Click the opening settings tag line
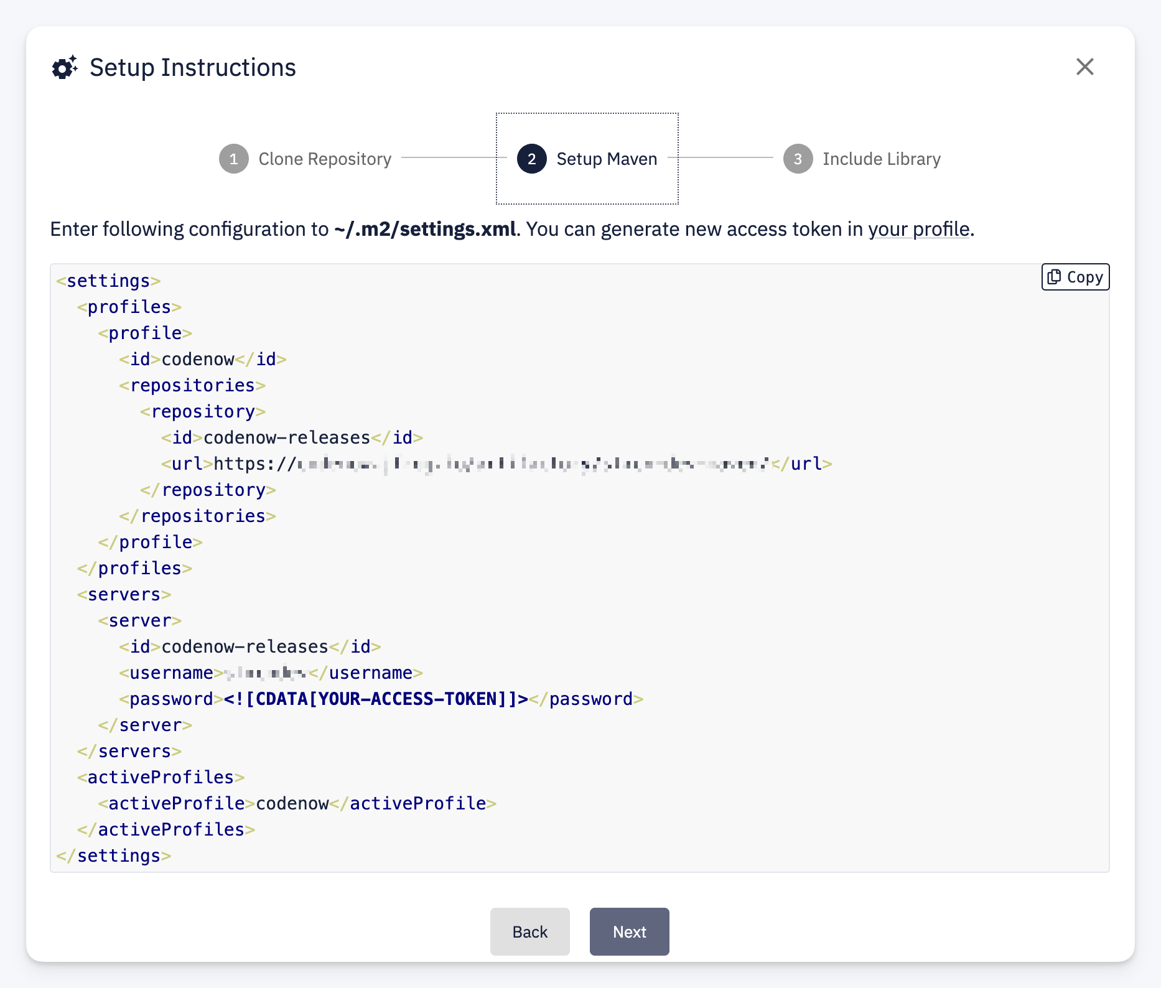Image resolution: width=1161 pixels, height=988 pixels. (108, 281)
